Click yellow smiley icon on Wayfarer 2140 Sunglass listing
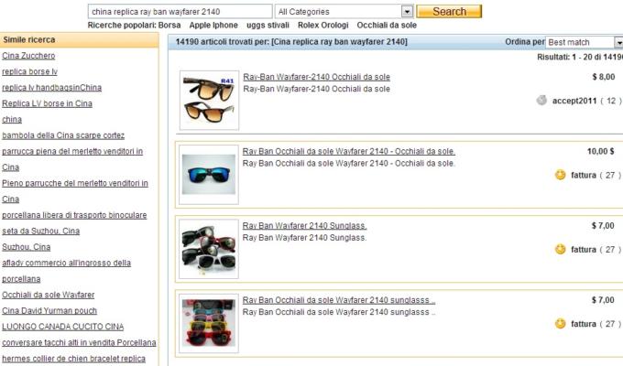 click(560, 249)
